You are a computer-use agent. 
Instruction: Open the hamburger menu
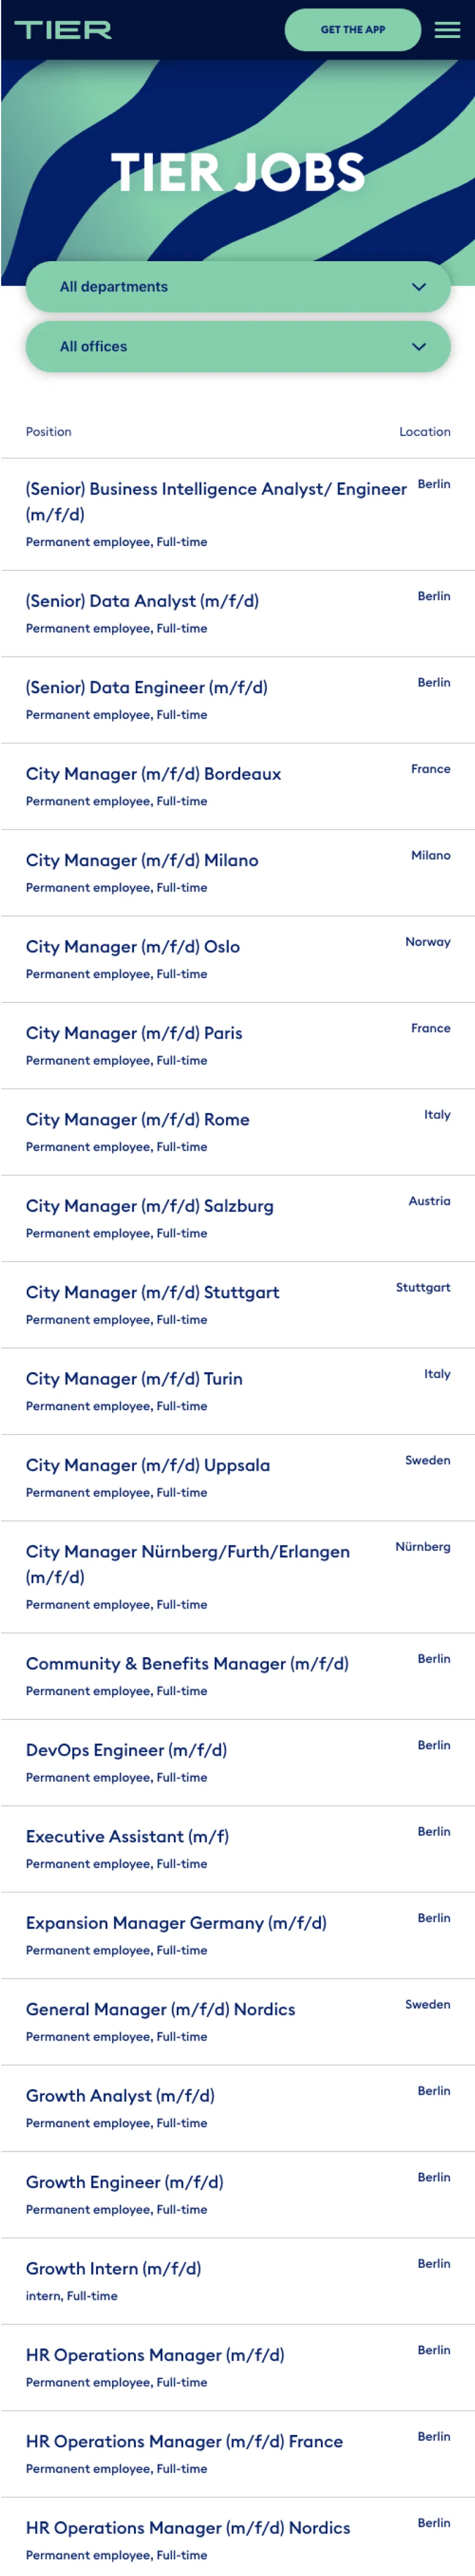[x=447, y=30]
